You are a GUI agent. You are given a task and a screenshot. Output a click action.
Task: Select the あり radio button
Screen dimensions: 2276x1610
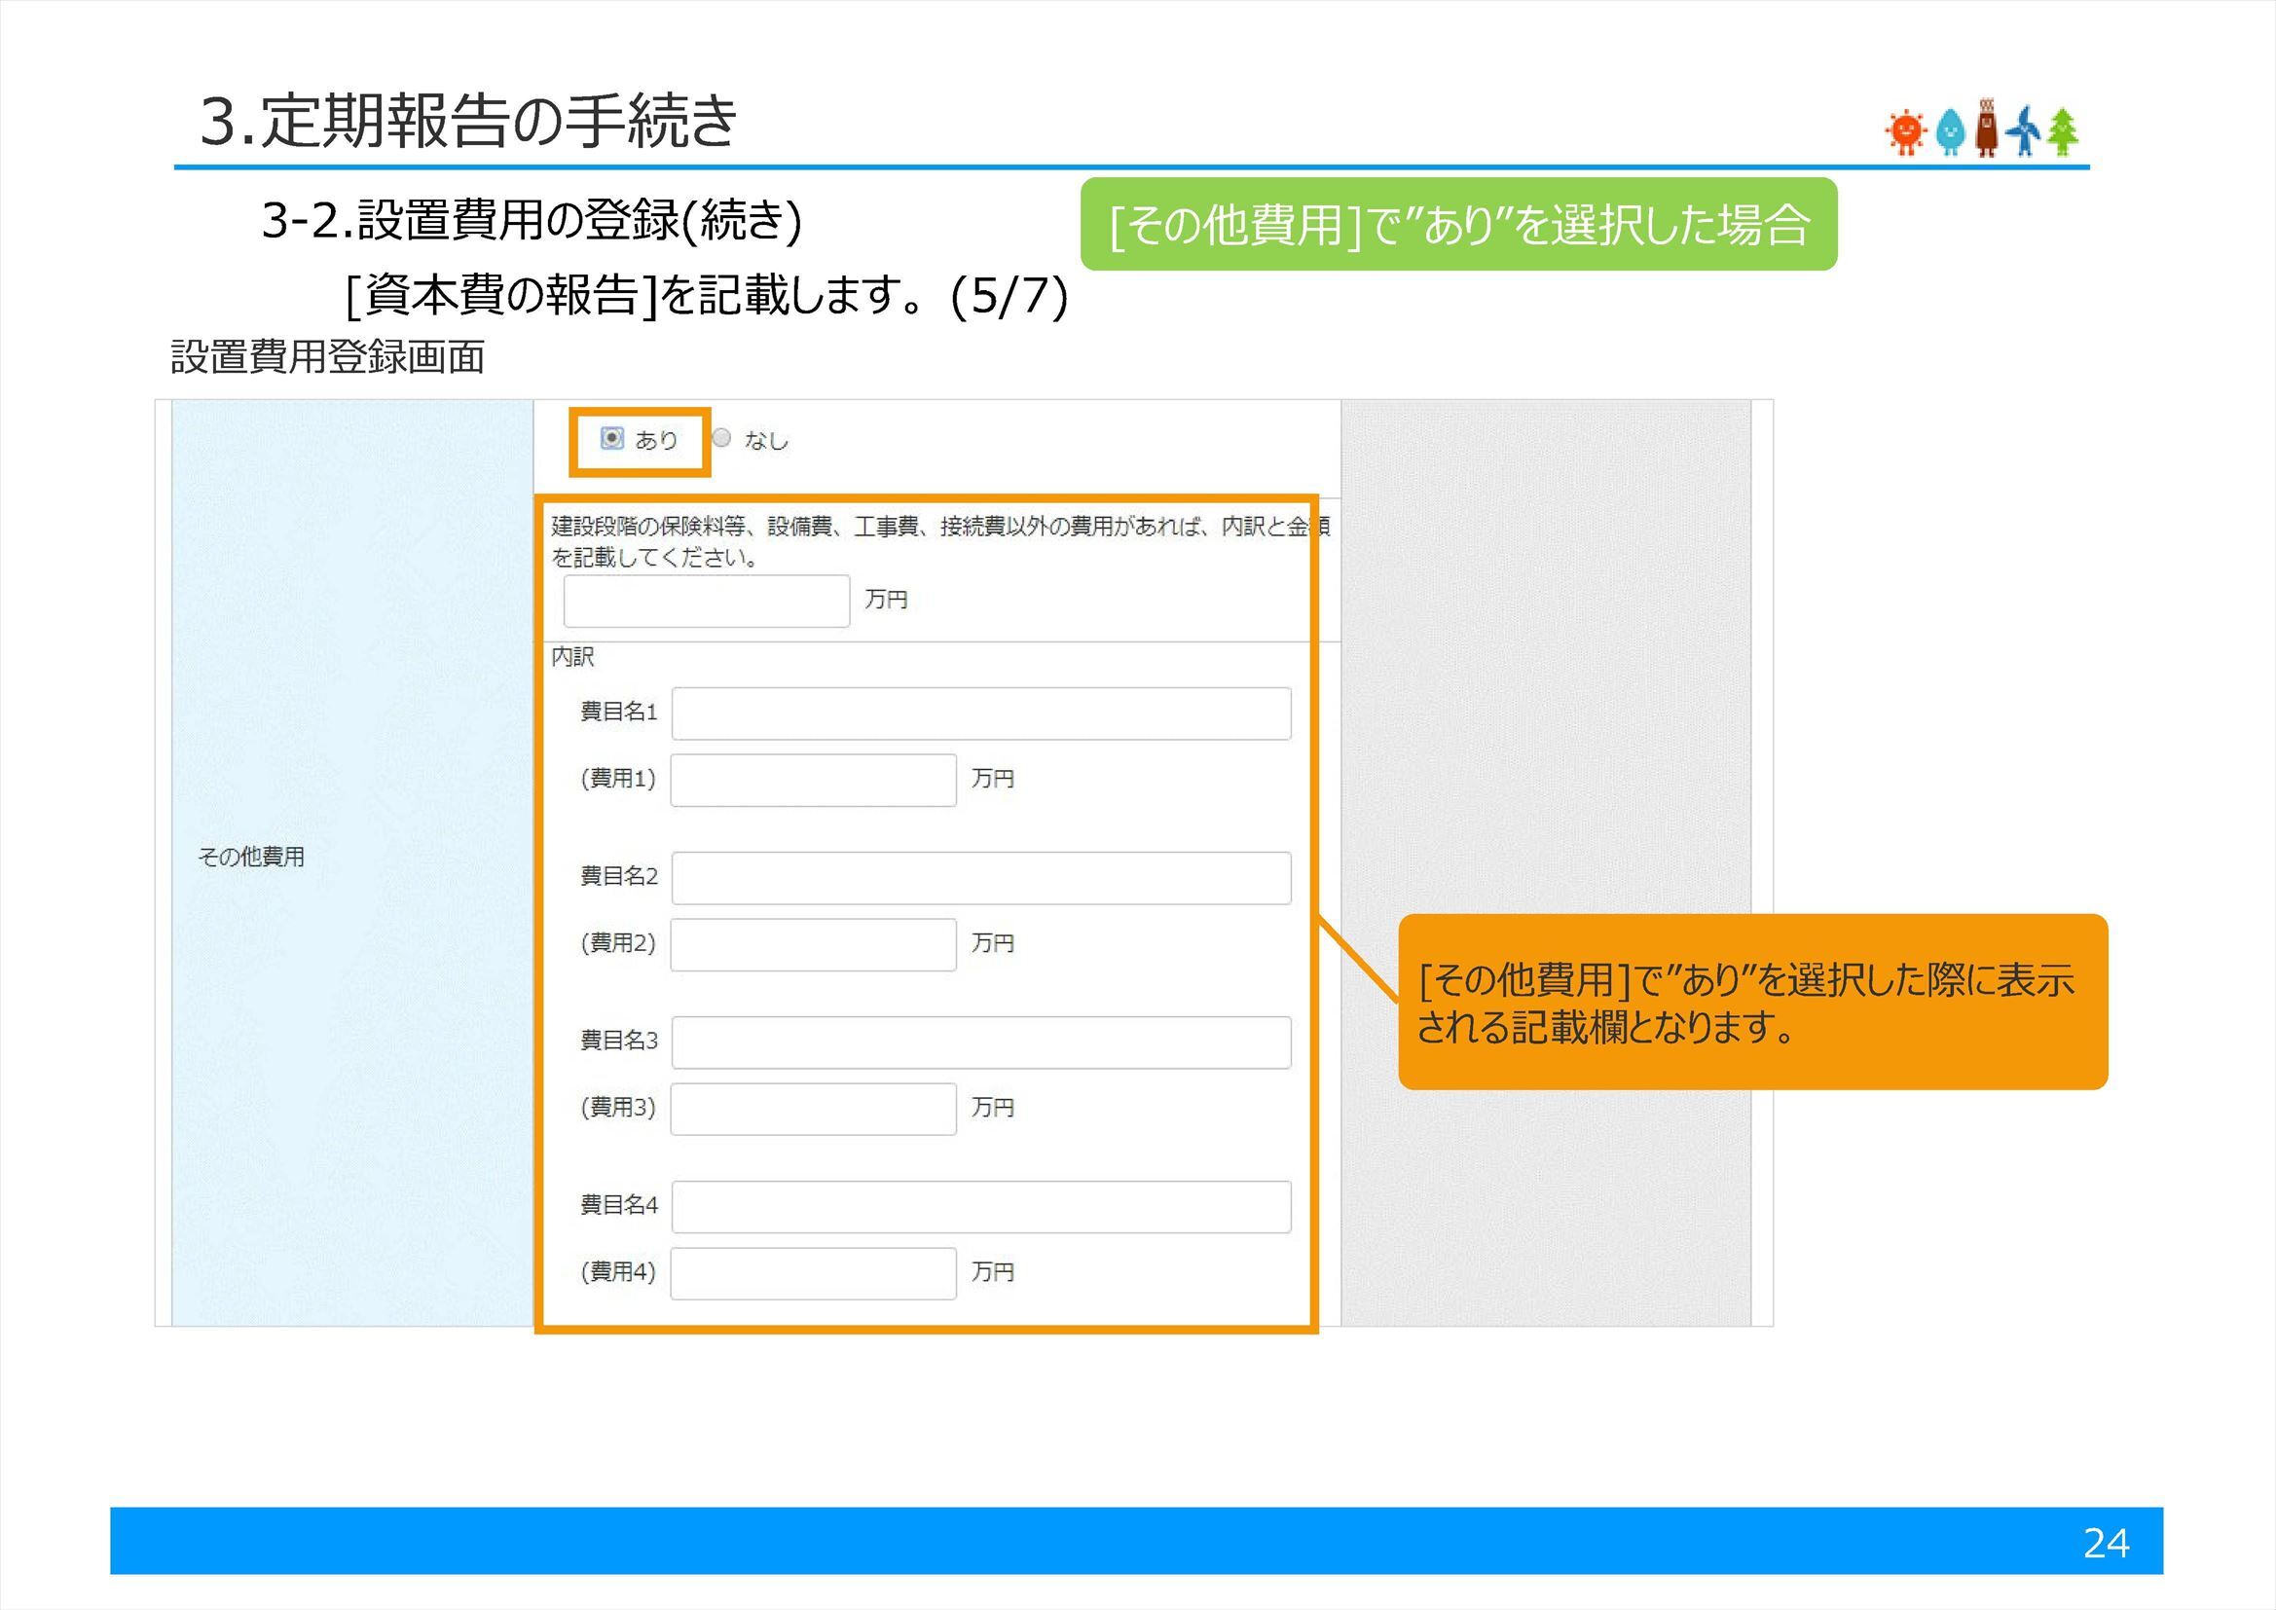[x=611, y=439]
